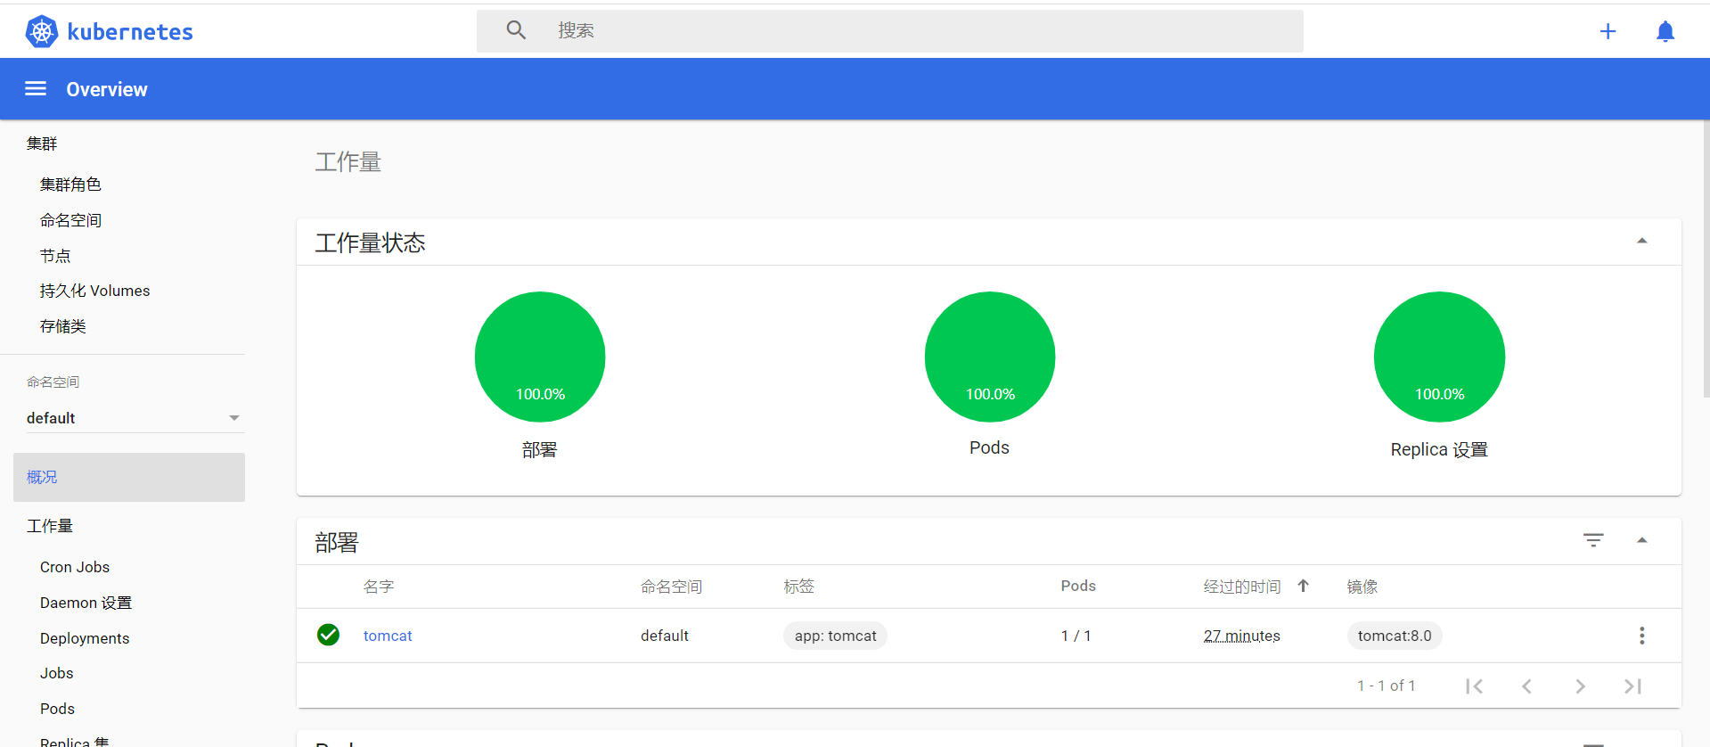This screenshot has width=1710, height=747.
Task: Click the page vertical scrollbar
Action: coord(1706,259)
